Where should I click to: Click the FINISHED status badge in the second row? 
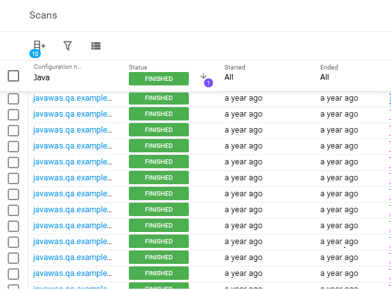[159, 114]
